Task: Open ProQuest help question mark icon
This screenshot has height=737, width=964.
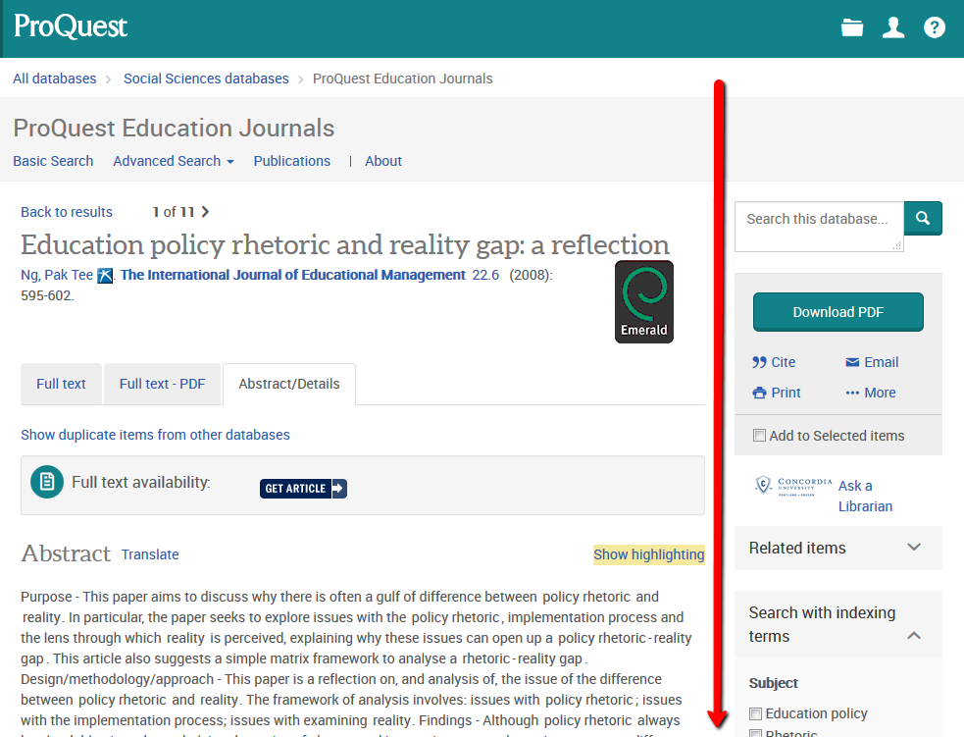Action: [934, 27]
